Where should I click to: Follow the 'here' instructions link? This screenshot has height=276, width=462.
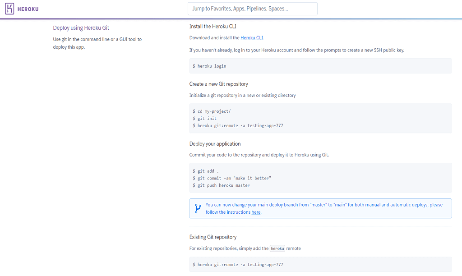coord(256,212)
